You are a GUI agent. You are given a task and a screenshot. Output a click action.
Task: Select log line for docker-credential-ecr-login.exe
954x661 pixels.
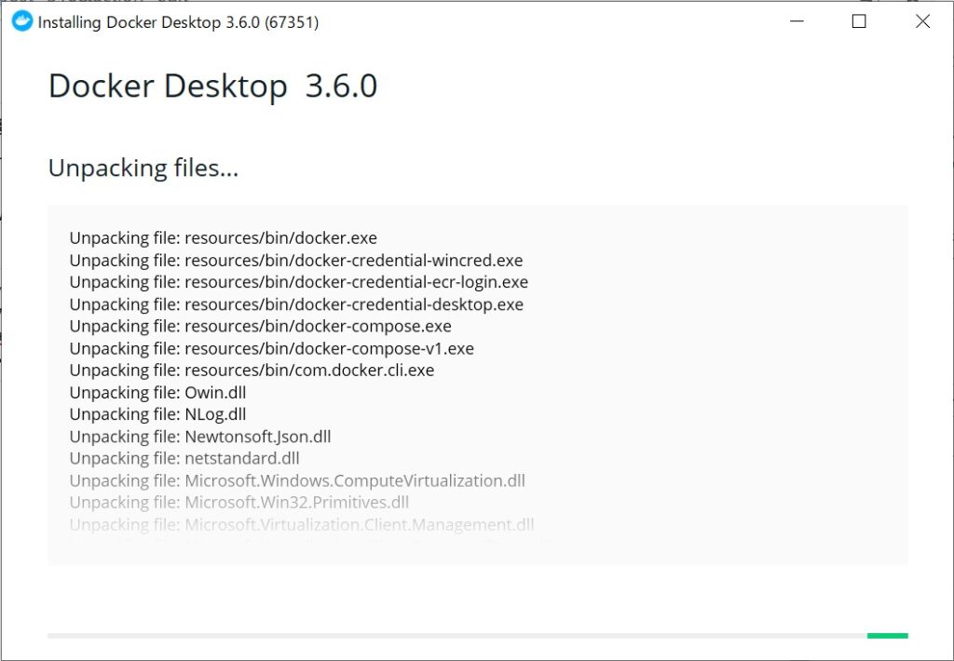click(x=299, y=282)
